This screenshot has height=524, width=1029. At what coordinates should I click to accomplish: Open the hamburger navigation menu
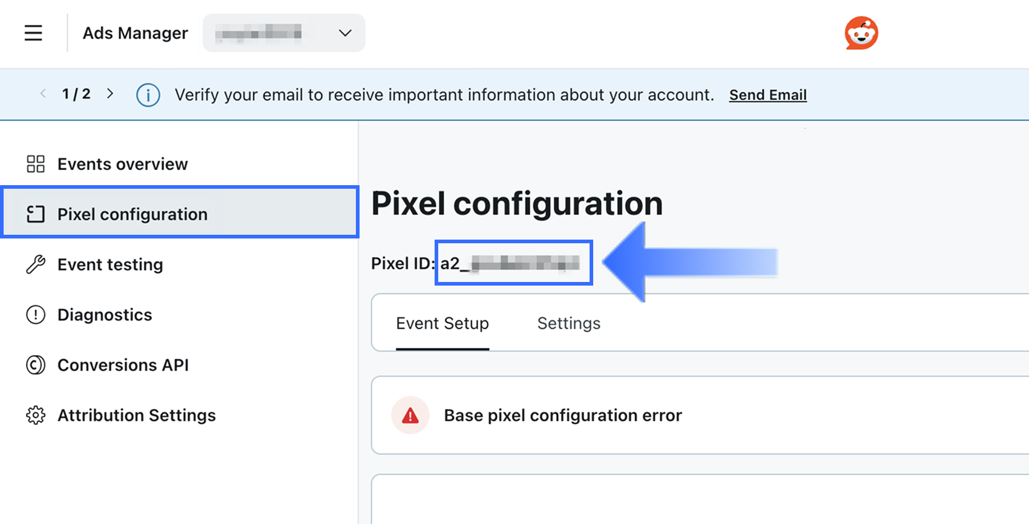(33, 33)
